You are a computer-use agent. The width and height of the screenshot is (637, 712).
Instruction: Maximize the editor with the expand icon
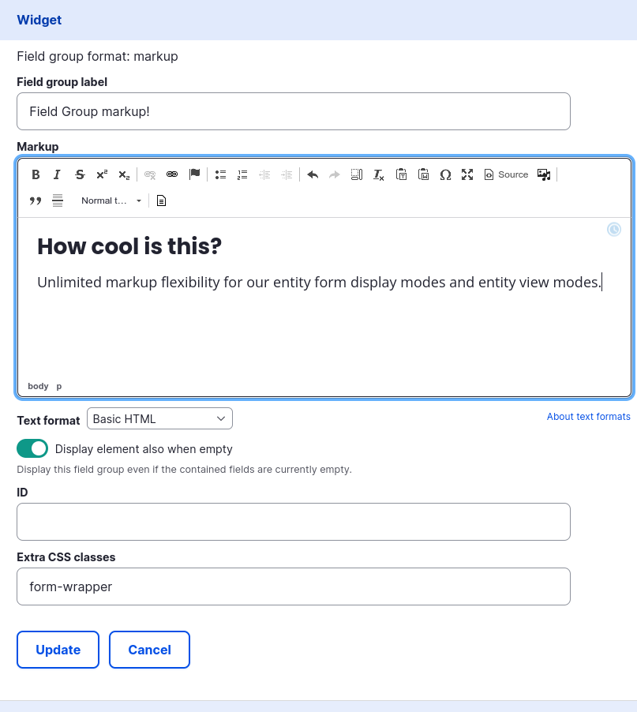pos(467,174)
